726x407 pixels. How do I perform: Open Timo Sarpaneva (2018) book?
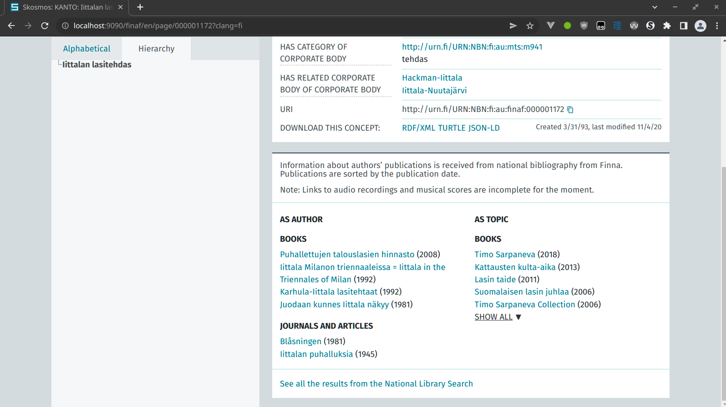coord(505,254)
